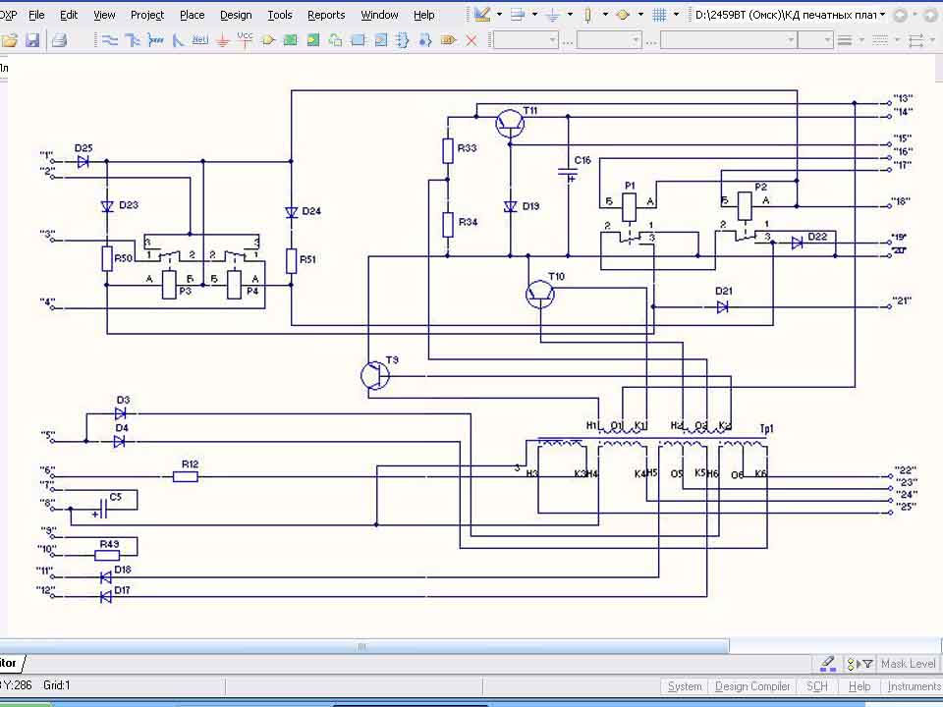The height and width of the screenshot is (707, 943).
Task: Select the Place Wire tool
Action: tap(110, 40)
